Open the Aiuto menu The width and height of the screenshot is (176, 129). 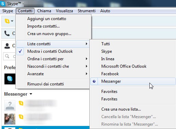click(x=105, y=11)
